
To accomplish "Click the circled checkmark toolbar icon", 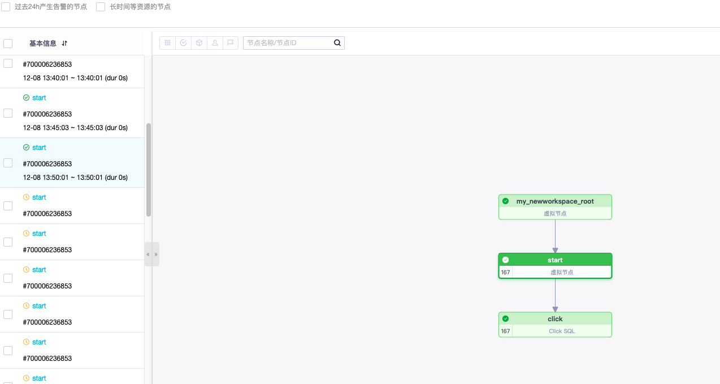I will click(184, 43).
